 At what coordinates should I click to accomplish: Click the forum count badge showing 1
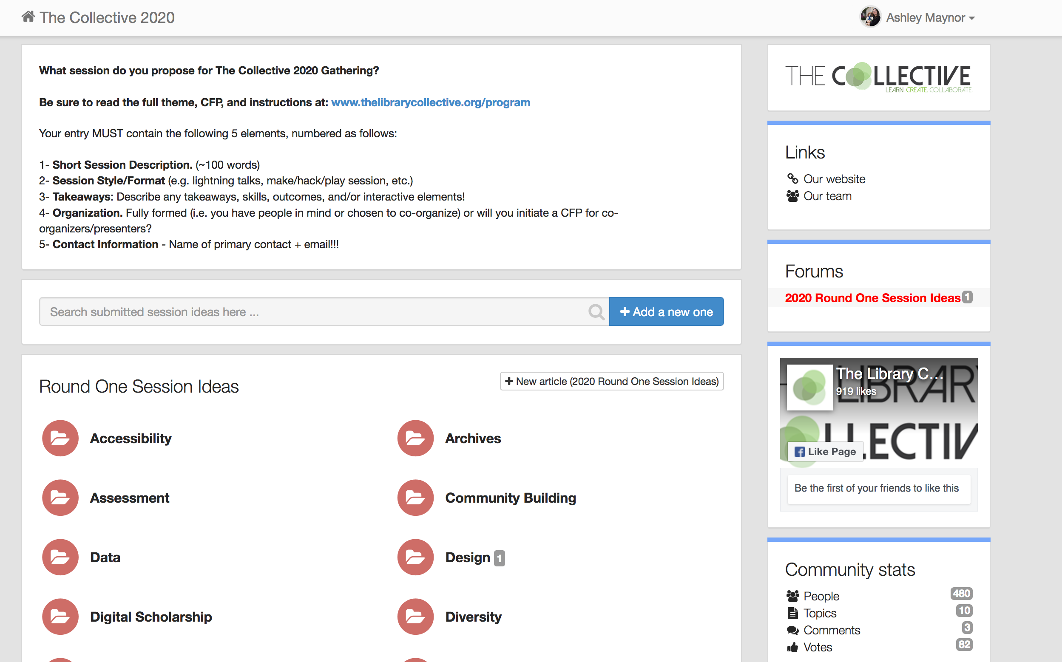click(967, 297)
